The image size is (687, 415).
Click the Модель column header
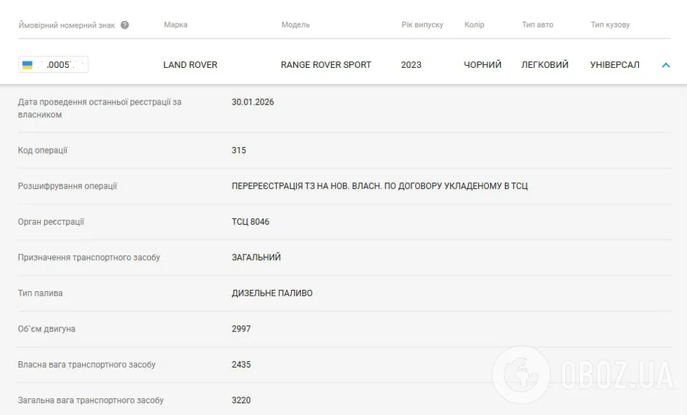point(295,25)
